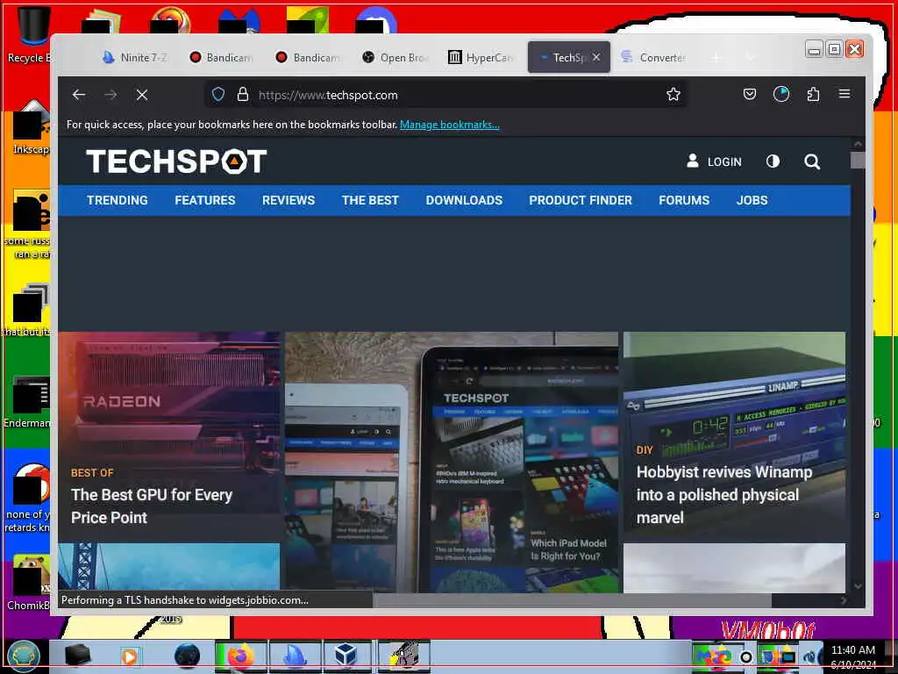Screen dimensions: 898x674
Task: Bookmark this page with the star icon
Action: pos(673,95)
